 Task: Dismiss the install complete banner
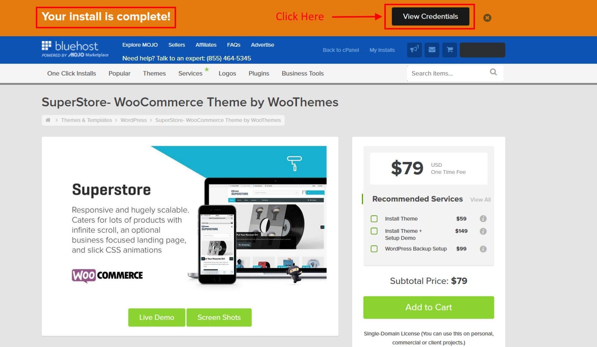(x=487, y=18)
